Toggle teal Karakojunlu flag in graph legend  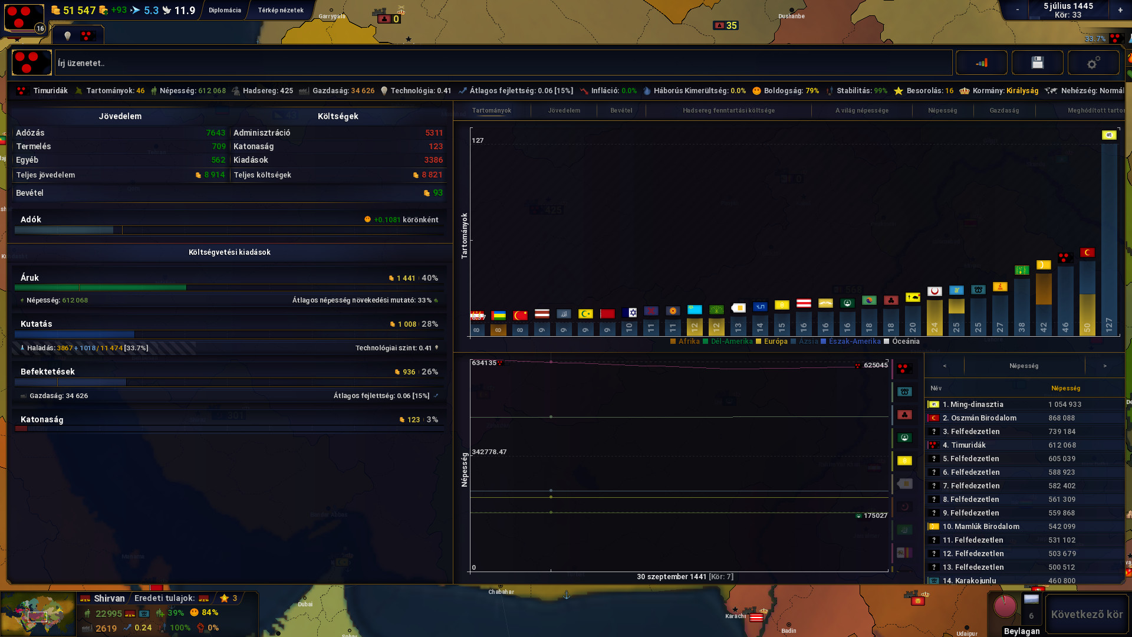(x=904, y=392)
